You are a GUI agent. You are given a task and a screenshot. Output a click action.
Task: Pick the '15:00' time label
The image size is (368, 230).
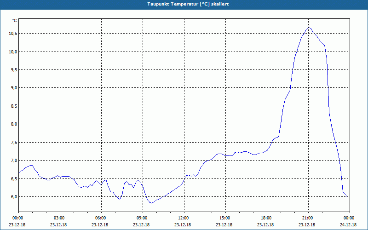click(225, 218)
